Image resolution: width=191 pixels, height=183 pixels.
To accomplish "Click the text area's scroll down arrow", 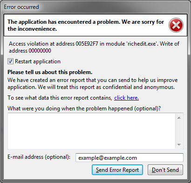I will pos(179,145).
